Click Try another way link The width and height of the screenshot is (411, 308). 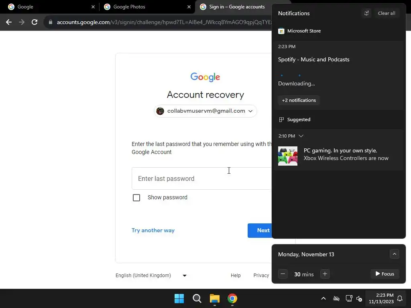click(153, 231)
